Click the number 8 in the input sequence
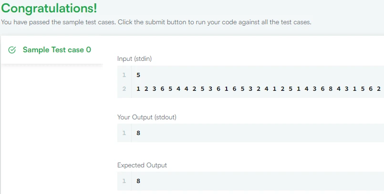 tap(330, 88)
